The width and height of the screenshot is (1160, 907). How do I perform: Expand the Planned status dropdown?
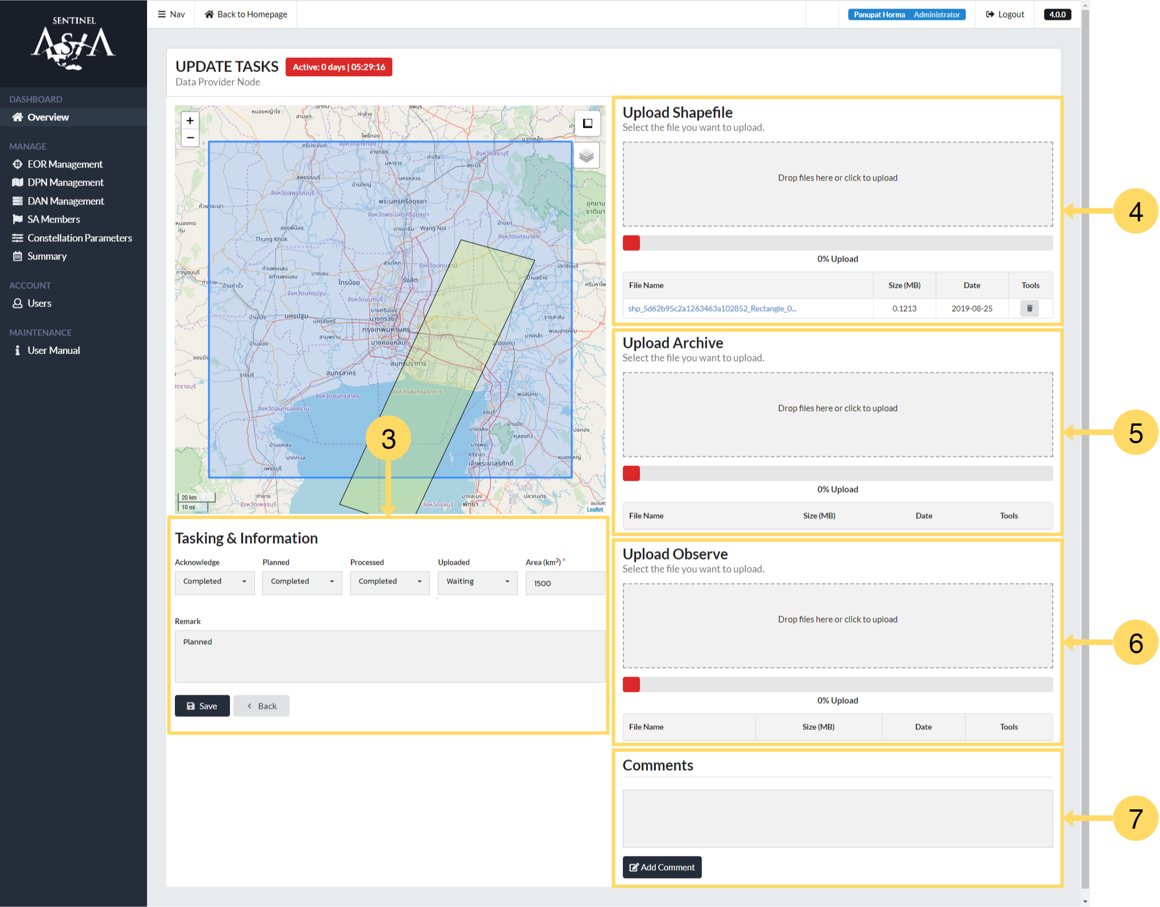click(x=302, y=582)
